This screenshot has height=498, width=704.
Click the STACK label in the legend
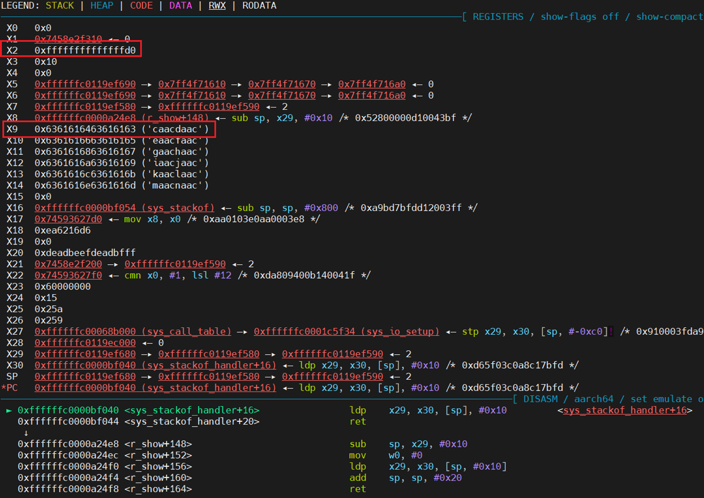60,6
